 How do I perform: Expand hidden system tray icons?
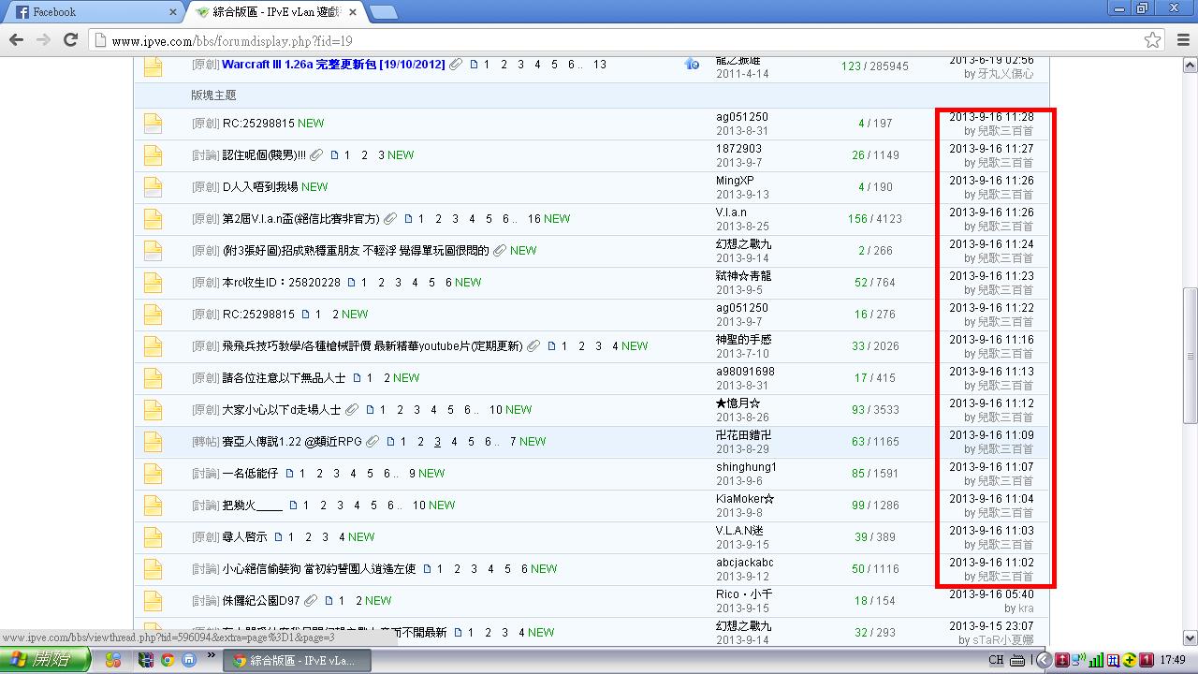click(1044, 660)
